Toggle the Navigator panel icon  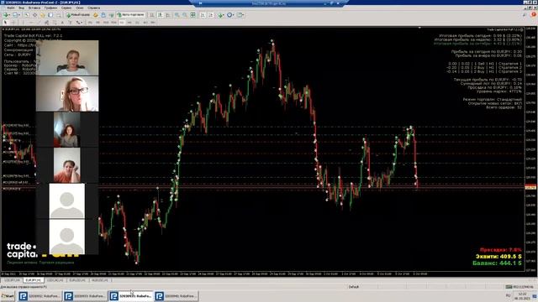tap(42, 15)
